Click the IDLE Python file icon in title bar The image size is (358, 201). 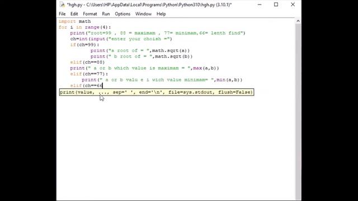click(62, 4)
